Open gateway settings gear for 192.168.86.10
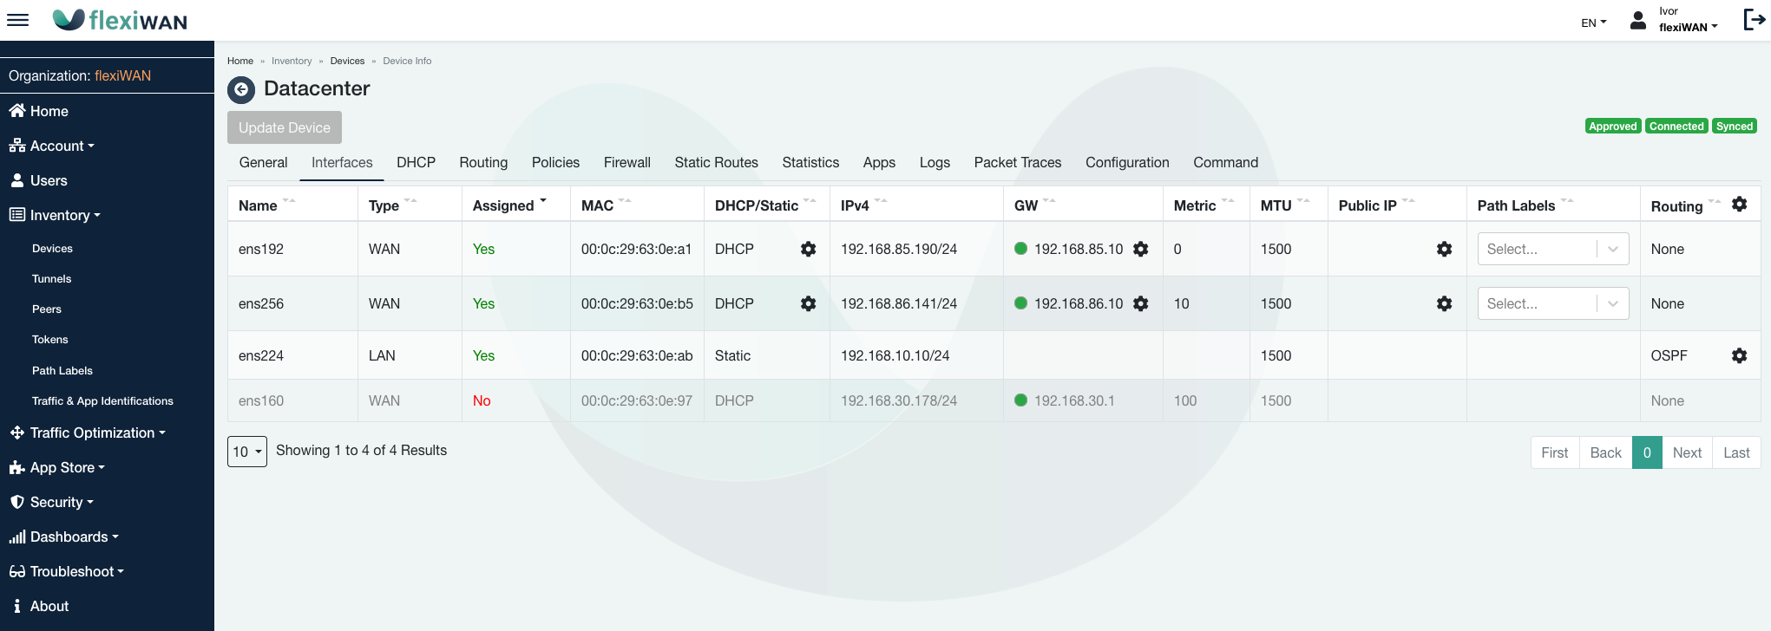Viewport: 1771px width, 631px height. 1140,303
